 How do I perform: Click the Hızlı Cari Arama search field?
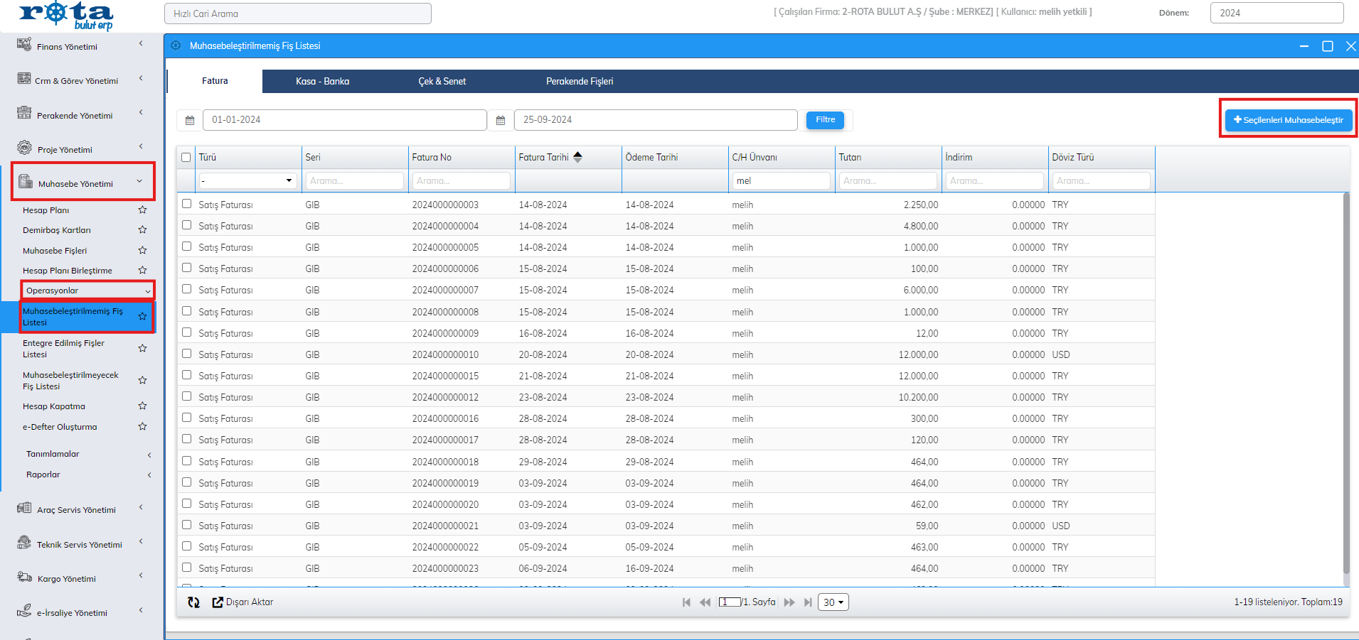coord(297,13)
